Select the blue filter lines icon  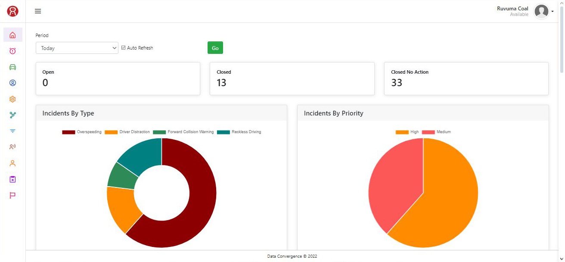(x=12, y=131)
